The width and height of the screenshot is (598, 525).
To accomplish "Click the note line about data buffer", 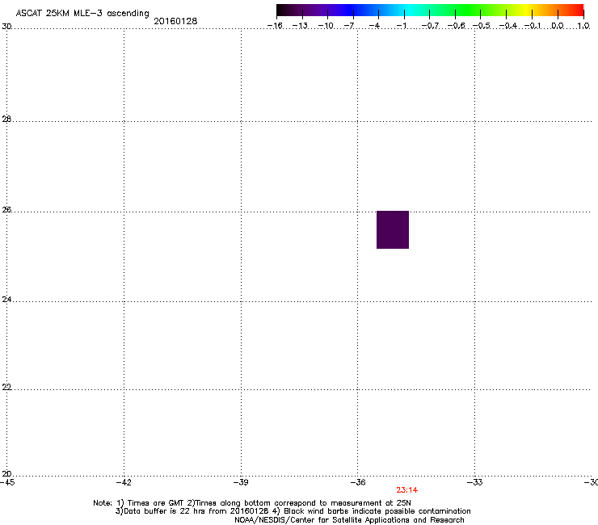I will click(293, 511).
